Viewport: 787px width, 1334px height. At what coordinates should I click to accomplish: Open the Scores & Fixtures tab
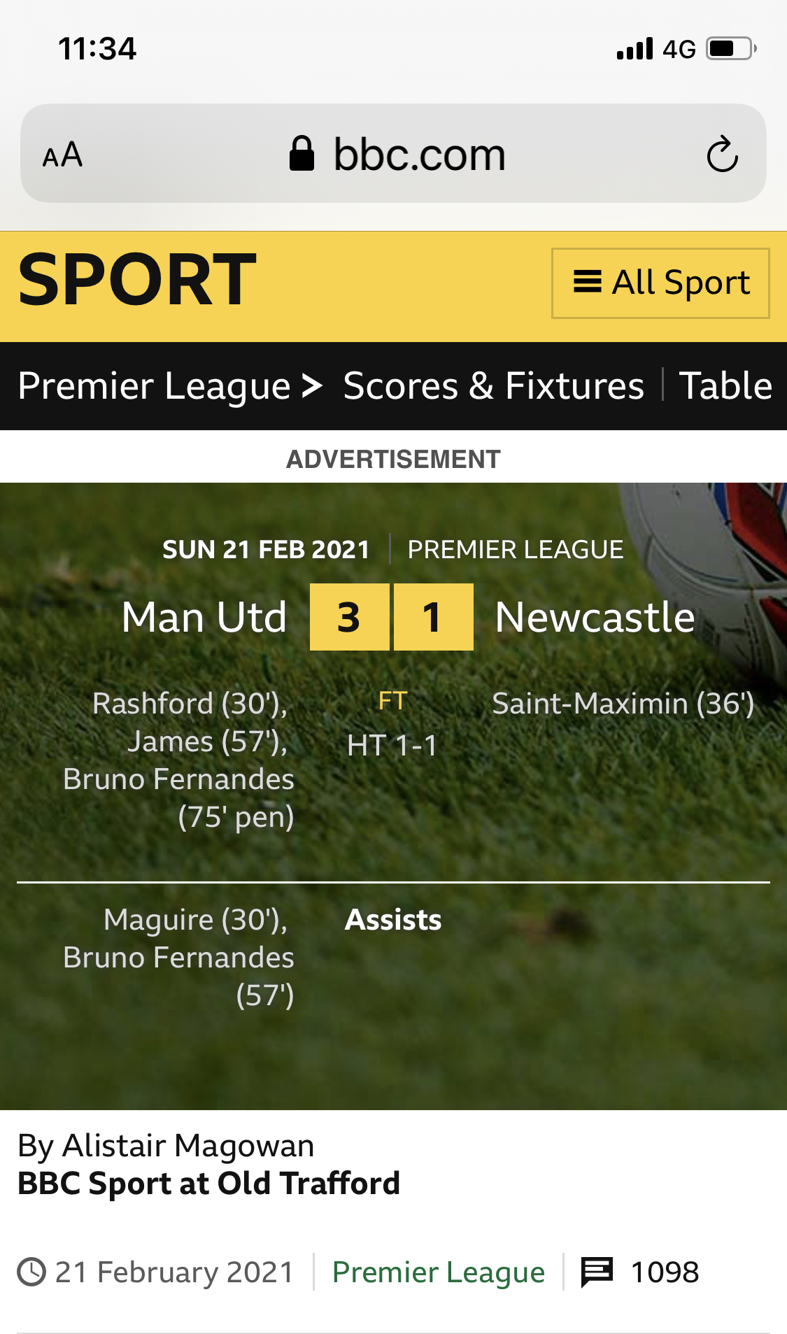point(493,385)
